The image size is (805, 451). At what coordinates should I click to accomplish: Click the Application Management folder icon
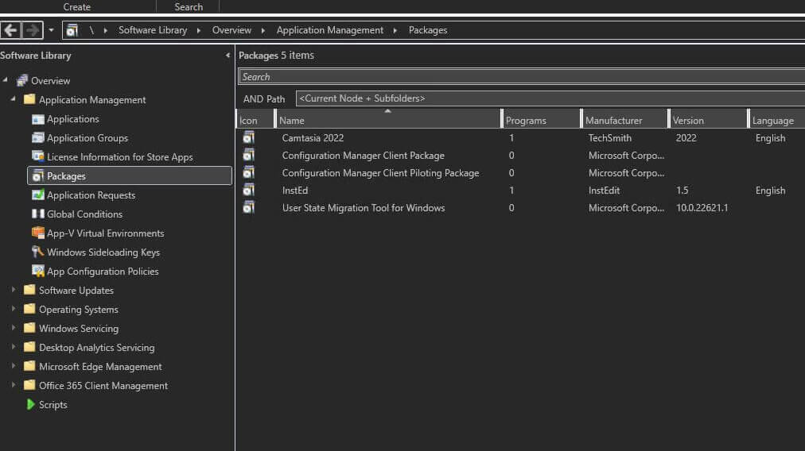[29, 99]
